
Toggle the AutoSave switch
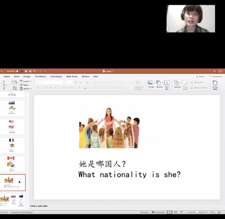[19, 71]
